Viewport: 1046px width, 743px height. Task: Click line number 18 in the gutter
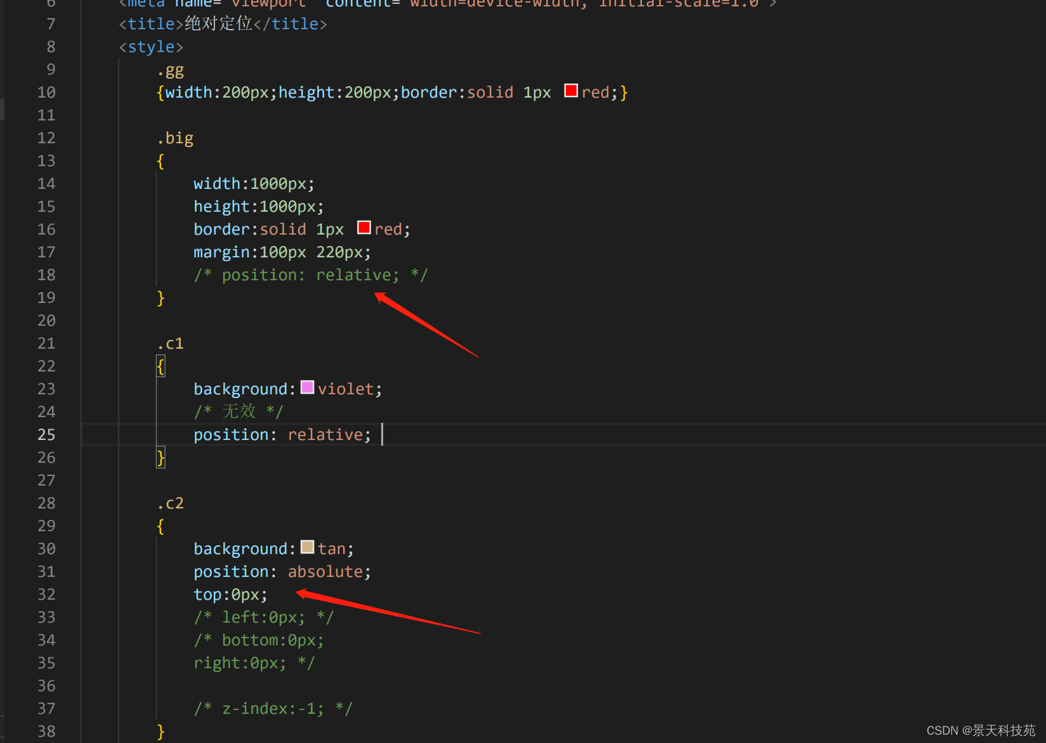coord(46,275)
